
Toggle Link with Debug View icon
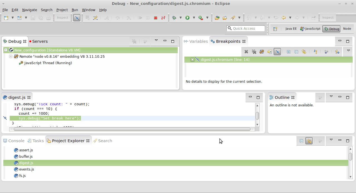coord(304,52)
